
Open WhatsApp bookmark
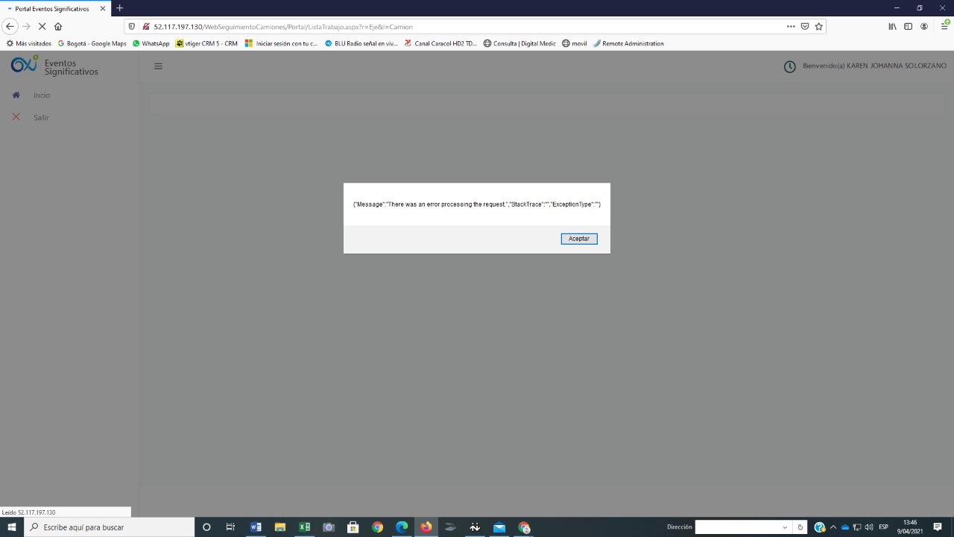coord(151,43)
